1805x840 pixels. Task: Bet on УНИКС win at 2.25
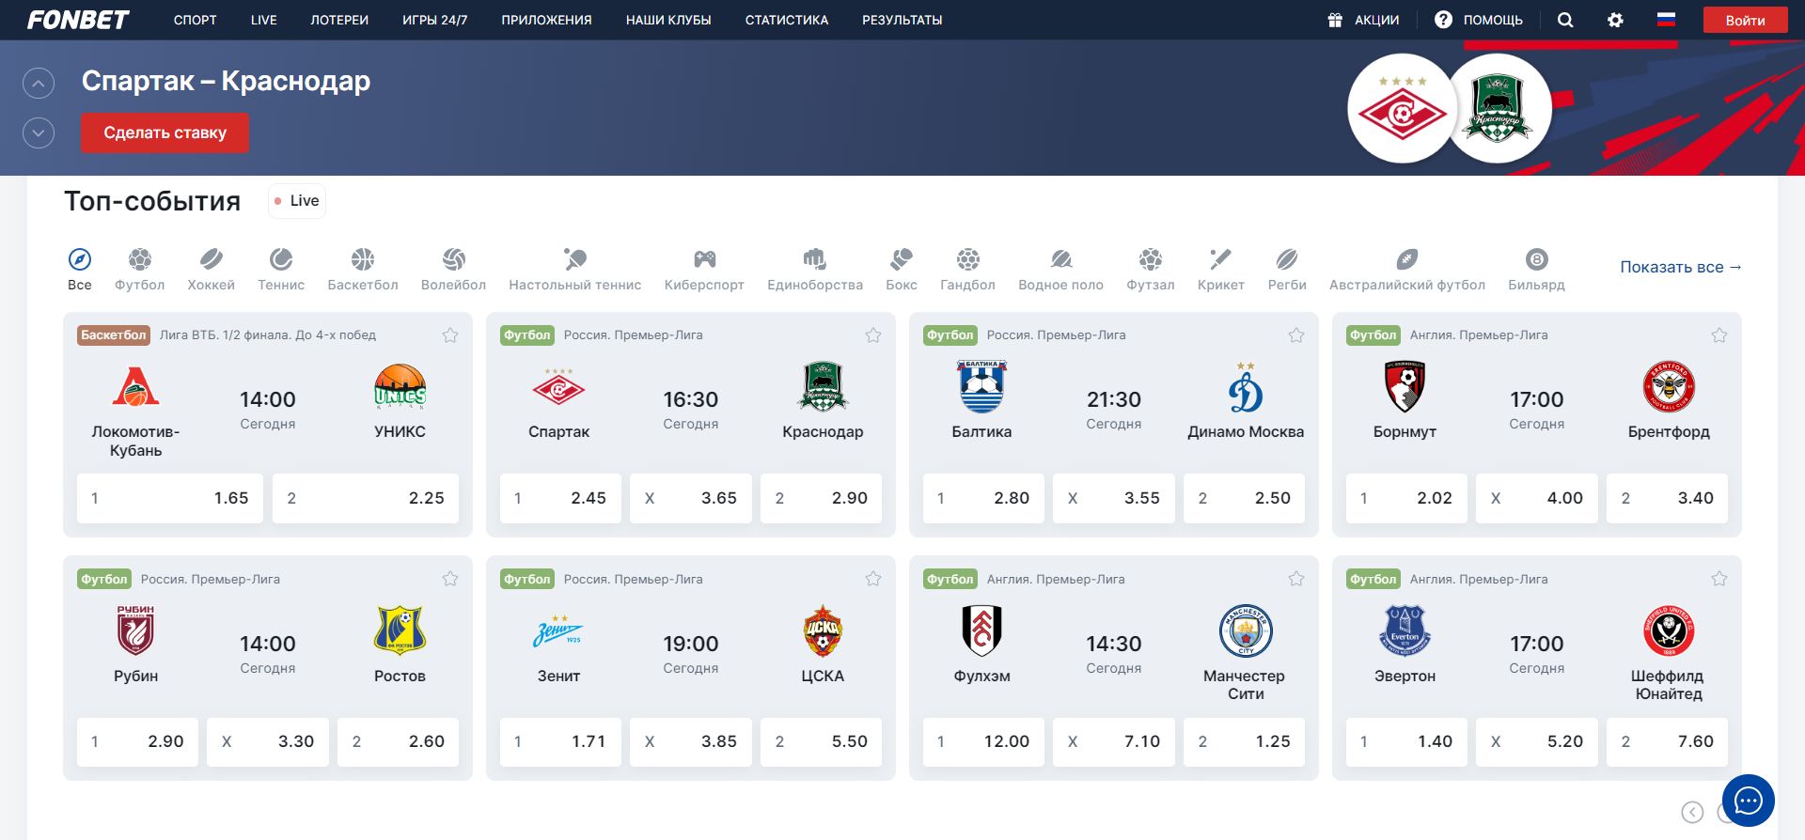366,498
